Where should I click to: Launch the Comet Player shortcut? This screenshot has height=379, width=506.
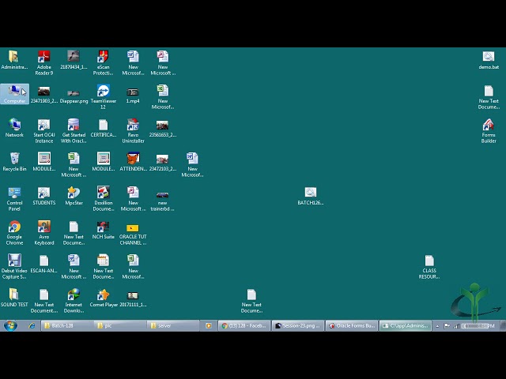[x=104, y=298]
